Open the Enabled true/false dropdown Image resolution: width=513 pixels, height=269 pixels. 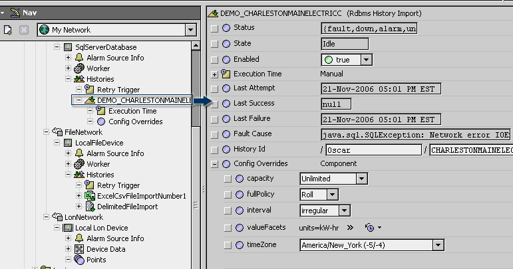(x=367, y=60)
